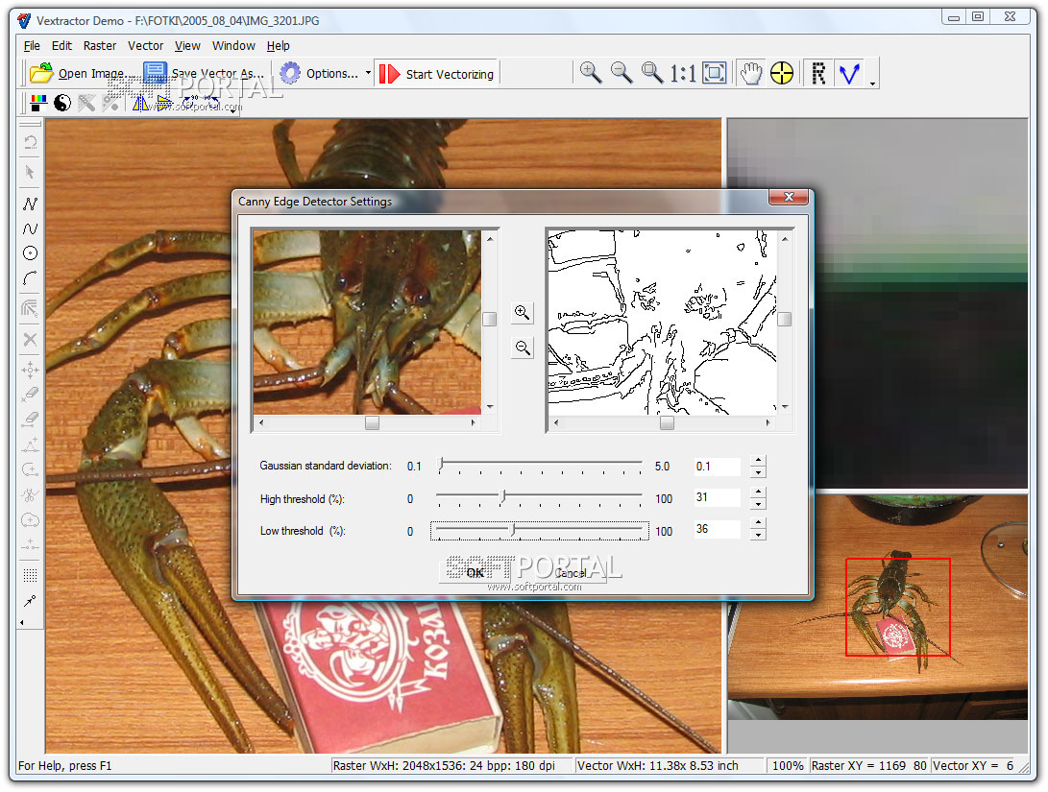Image resolution: width=1048 pixels, height=792 pixels.
Task: Increase the Gaussian standard deviation spinner value
Action: [x=759, y=461]
